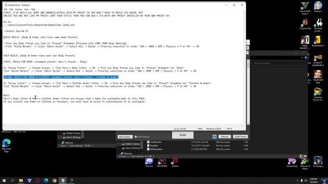Click the Notepad icon in the taskbar
328x184 pixels.
pos(63,180)
